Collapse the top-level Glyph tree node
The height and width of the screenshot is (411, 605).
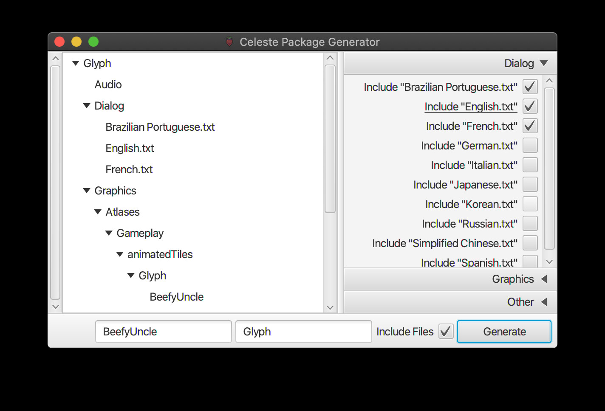click(76, 63)
